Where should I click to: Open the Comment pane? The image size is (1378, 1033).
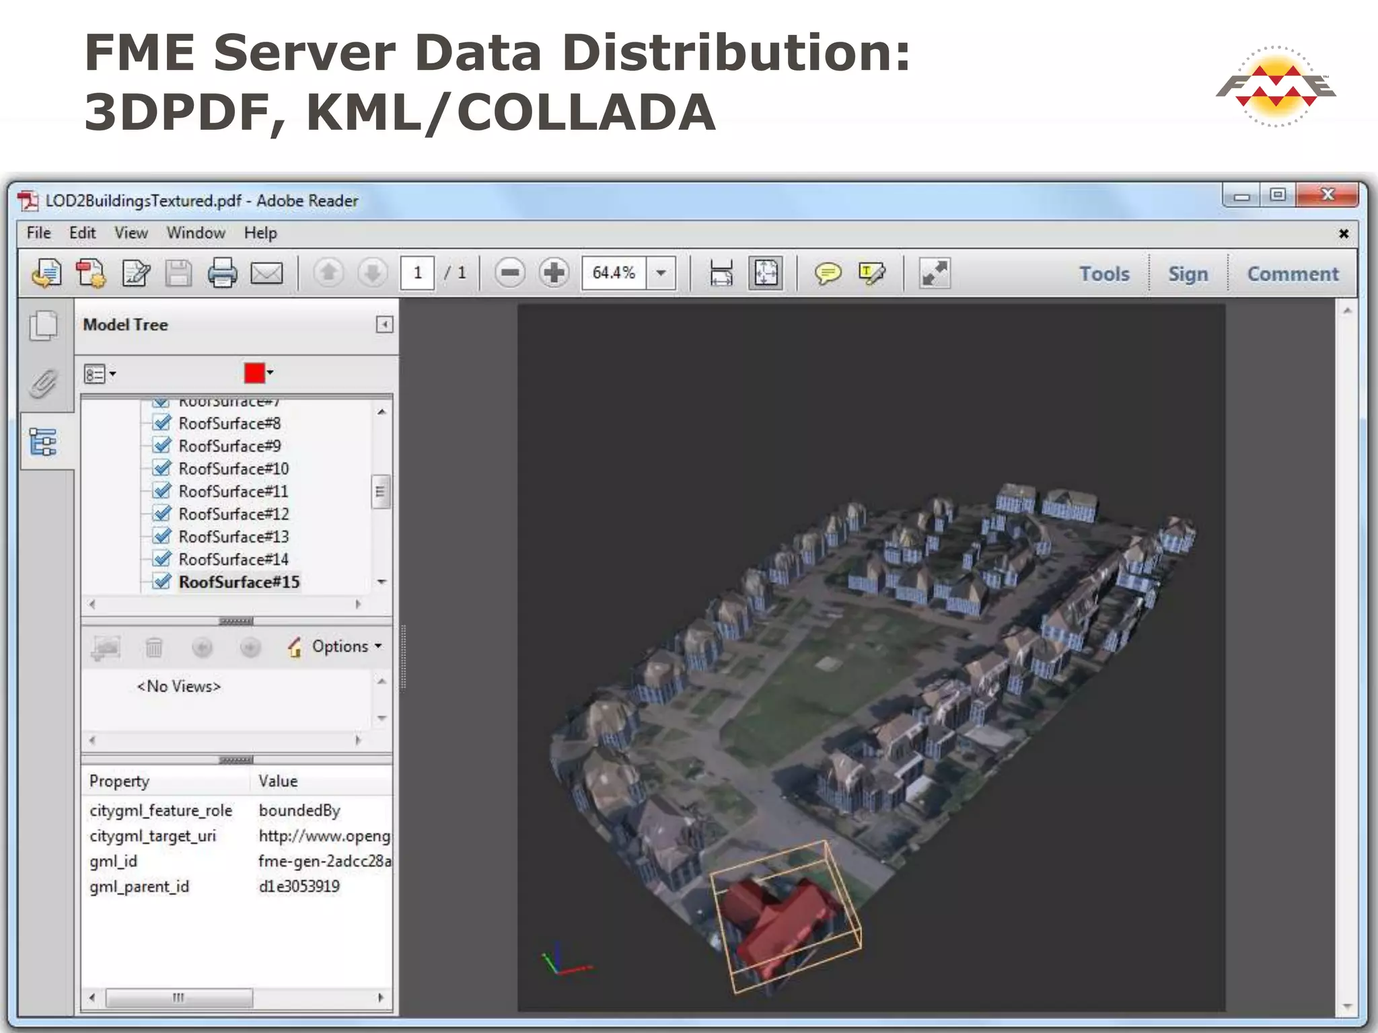pos(1293,274)
